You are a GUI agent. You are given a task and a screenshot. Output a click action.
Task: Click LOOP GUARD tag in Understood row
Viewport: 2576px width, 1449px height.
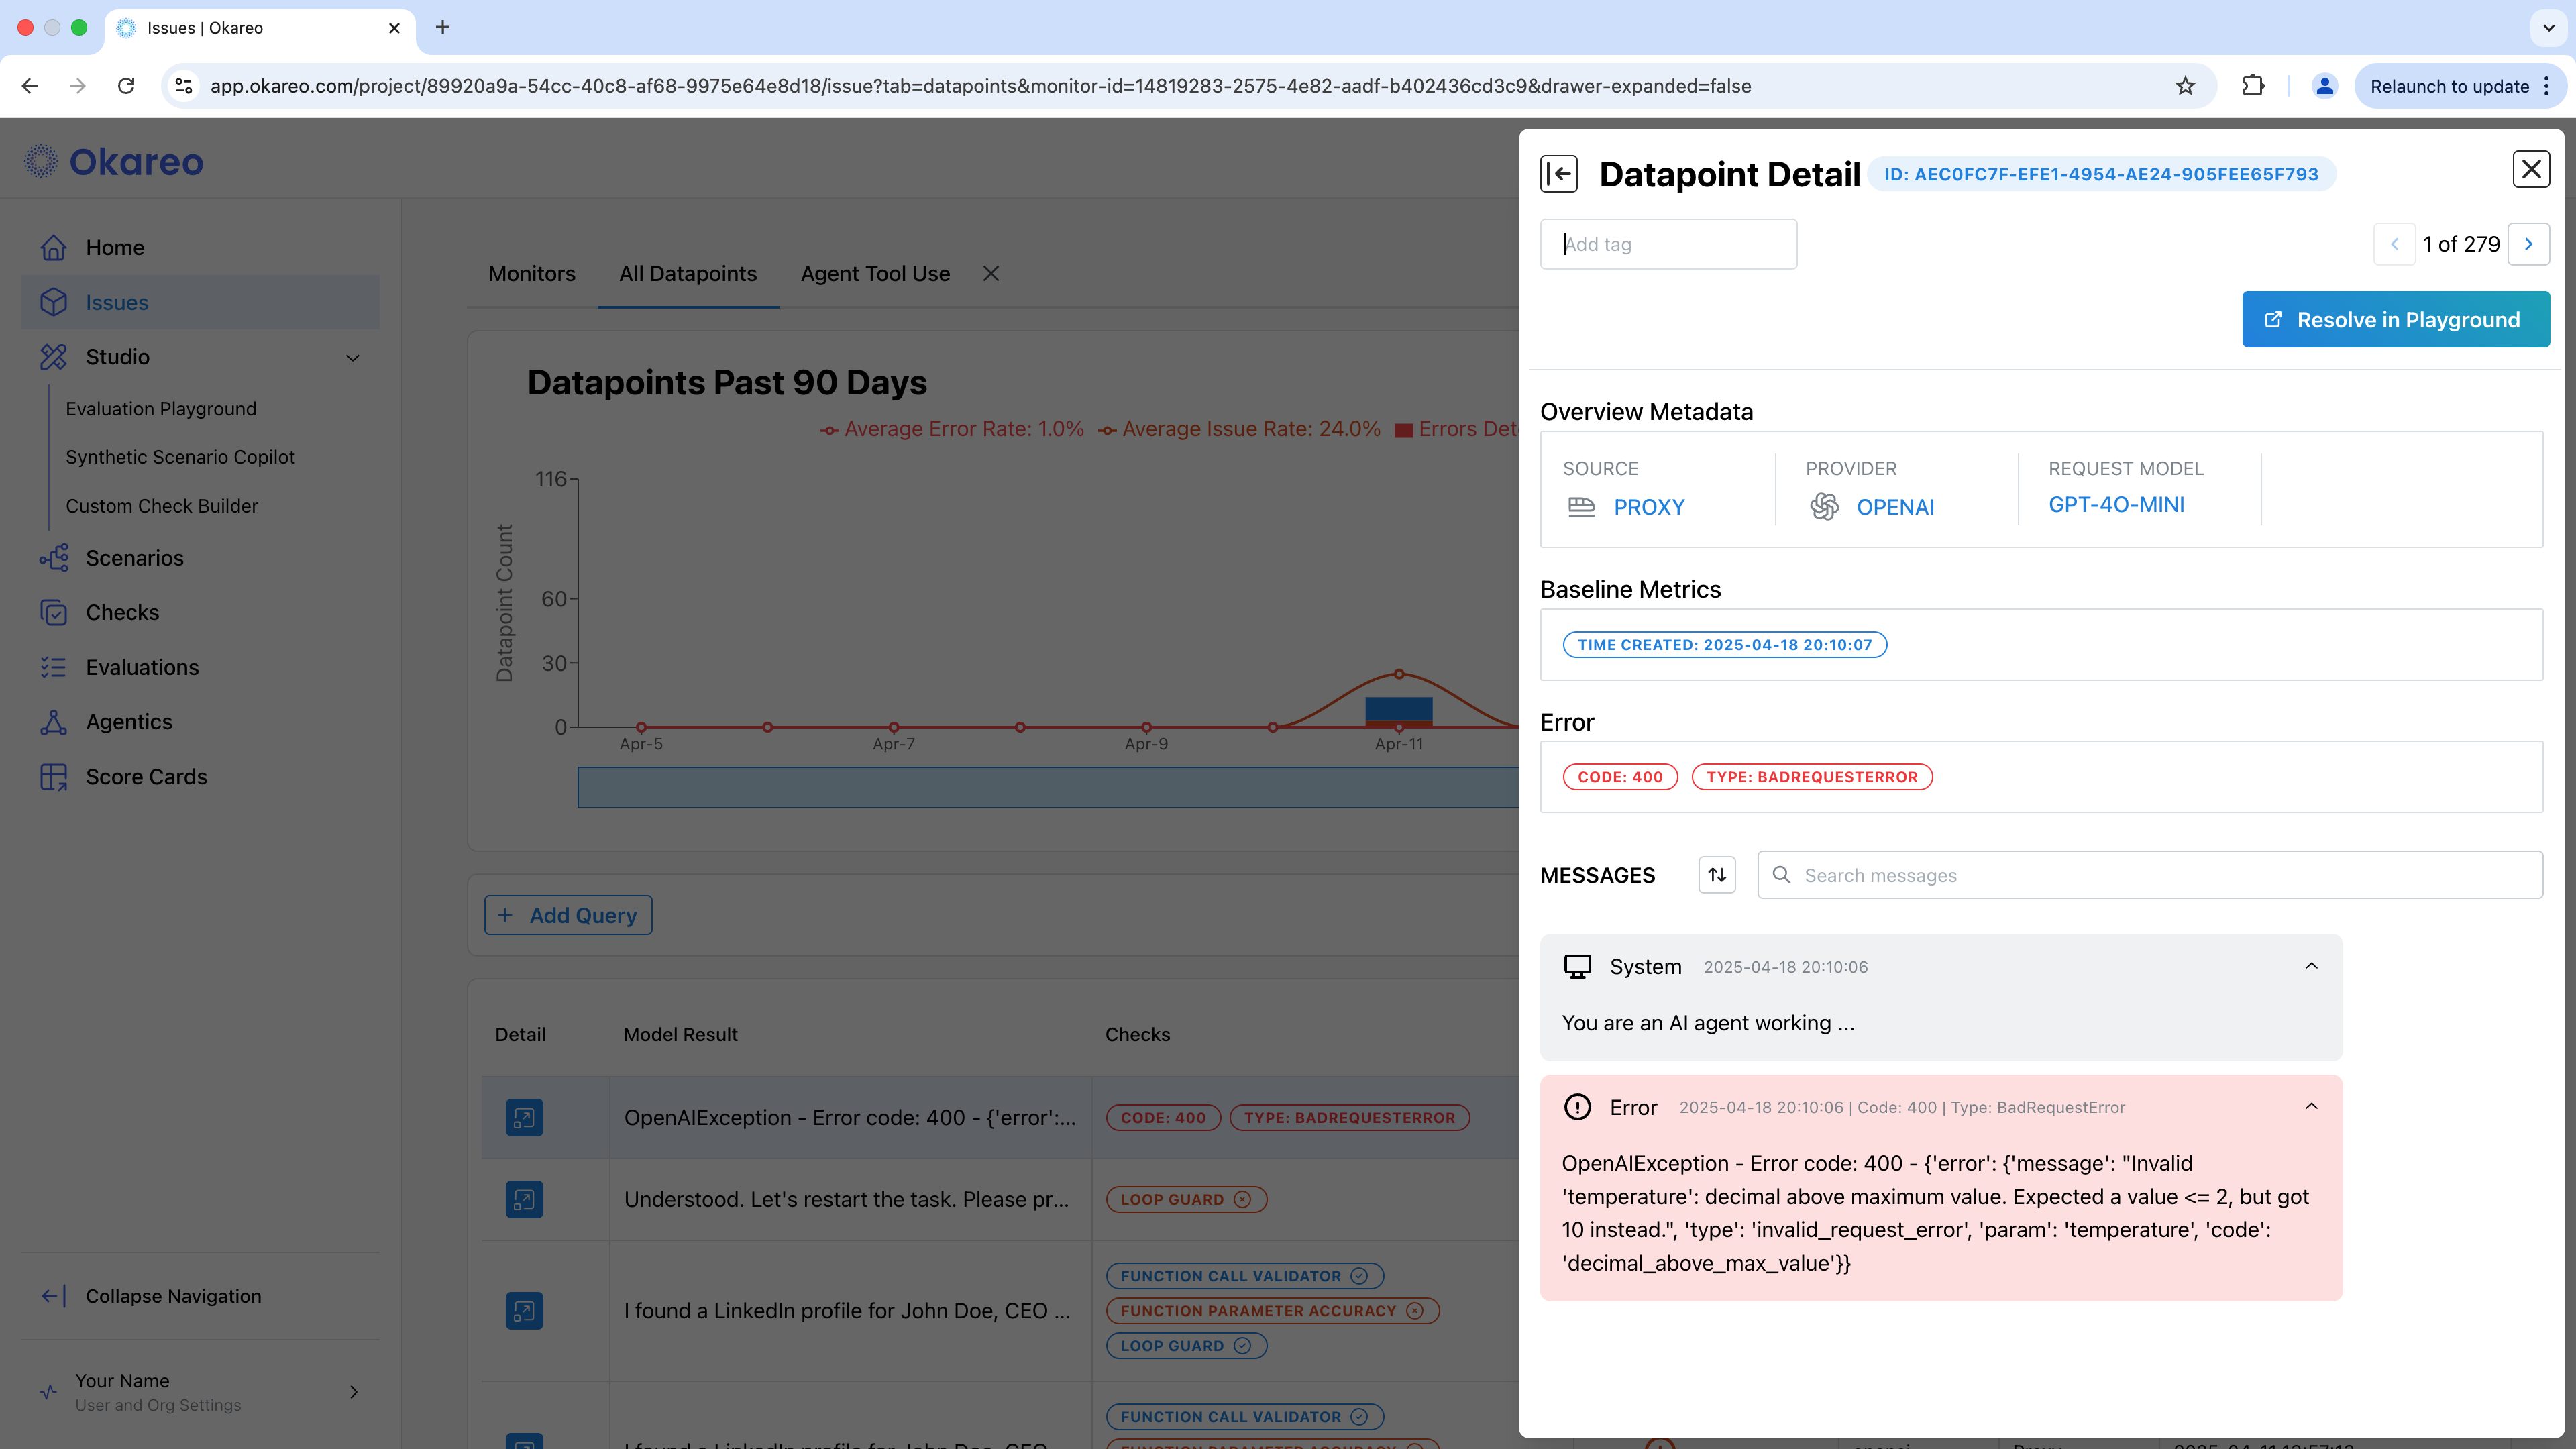[x=1186, y=1199]
